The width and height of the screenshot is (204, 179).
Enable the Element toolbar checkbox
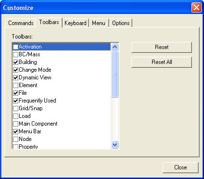[x=15, y=85]
